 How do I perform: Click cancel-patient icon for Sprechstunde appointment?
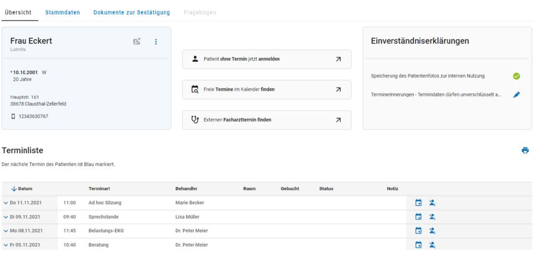(x=432, y=217)
